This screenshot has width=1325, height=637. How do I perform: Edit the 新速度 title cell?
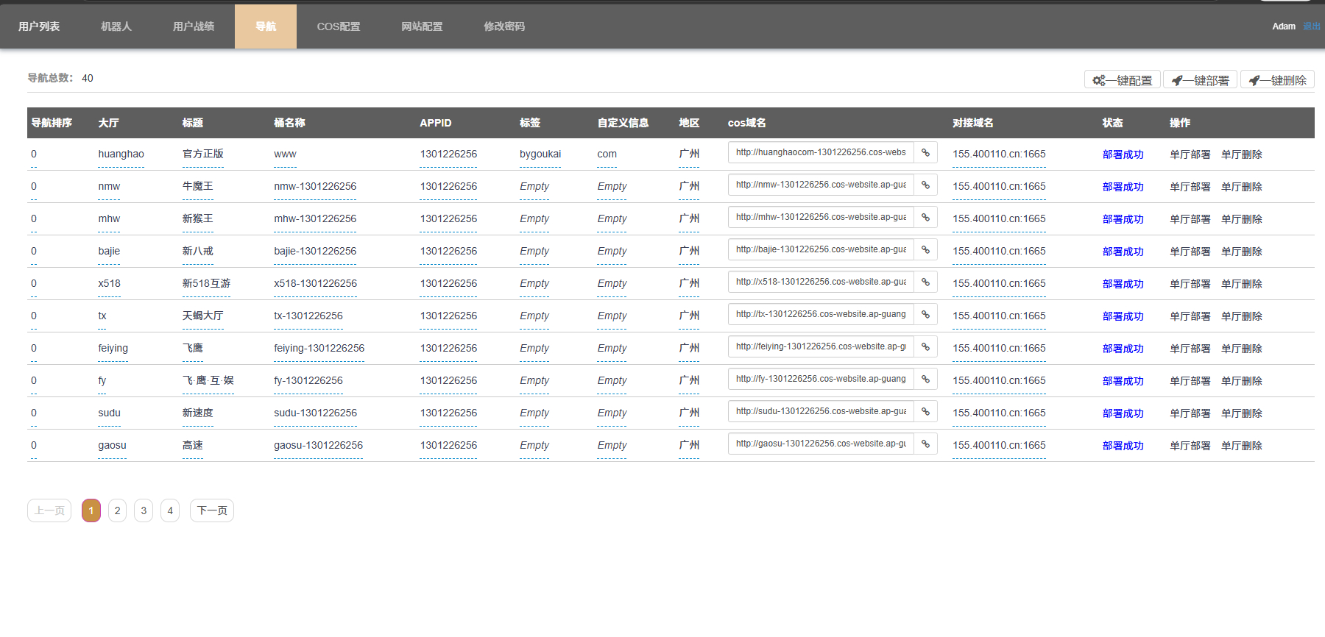198,413
